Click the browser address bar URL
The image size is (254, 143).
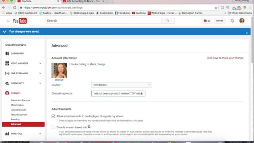click(x=53, y=8)
